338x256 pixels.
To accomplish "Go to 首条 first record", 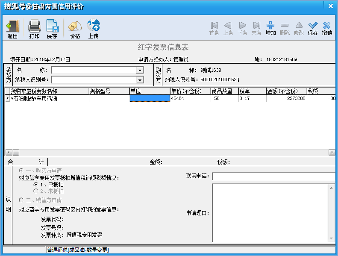I will (x=215, y=26).
